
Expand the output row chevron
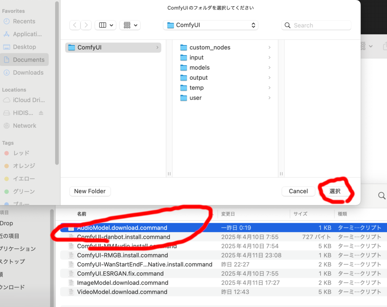point(269,78)
